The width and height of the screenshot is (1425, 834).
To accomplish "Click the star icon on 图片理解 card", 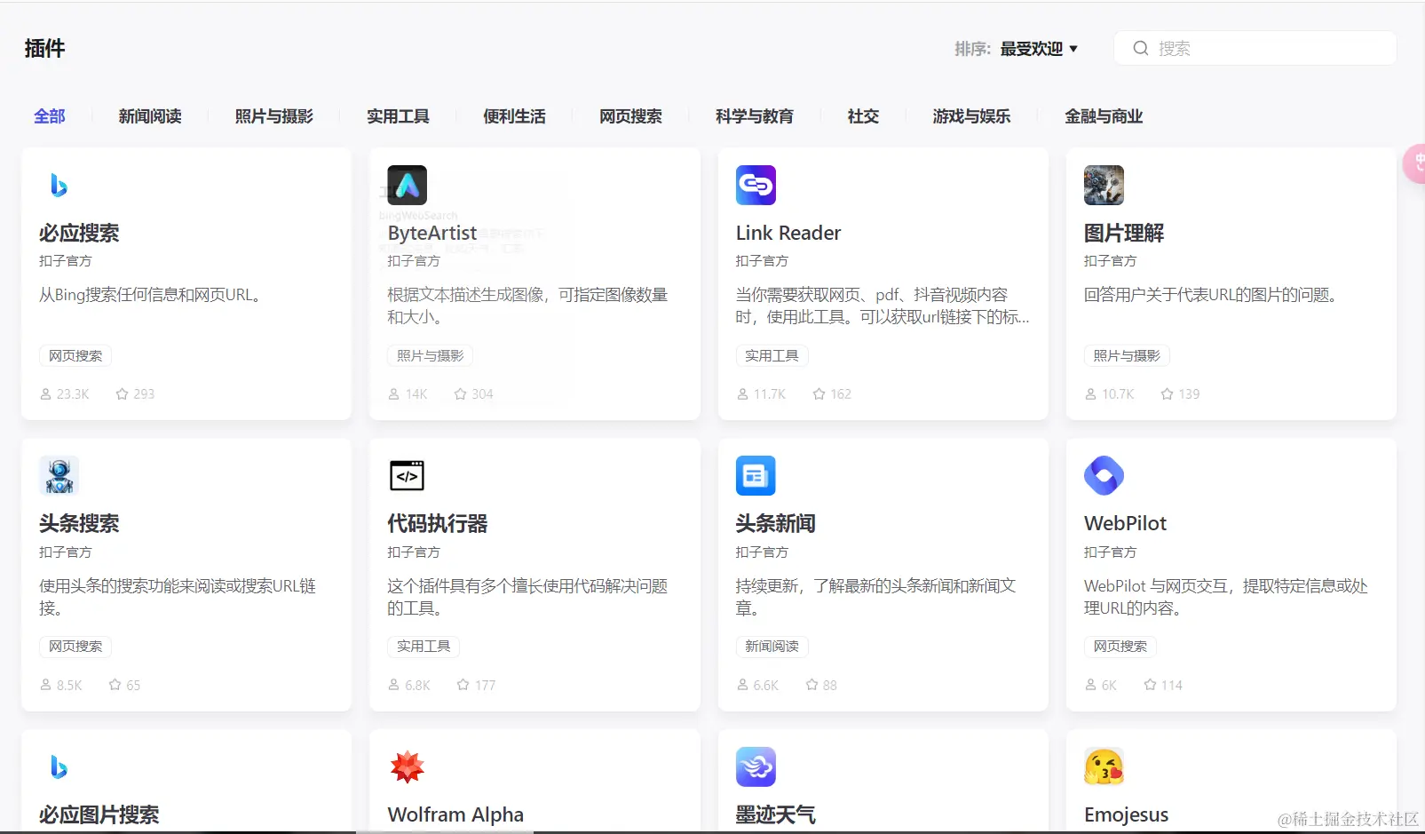I will pyautogui.click(x=1167, y=393).
